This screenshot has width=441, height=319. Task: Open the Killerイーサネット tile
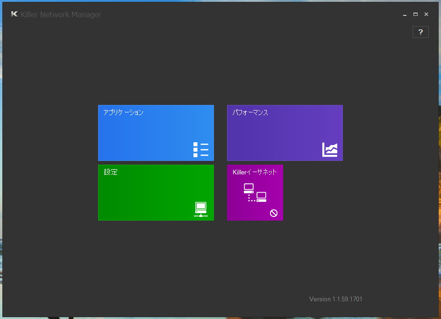(x=255, y=193)
